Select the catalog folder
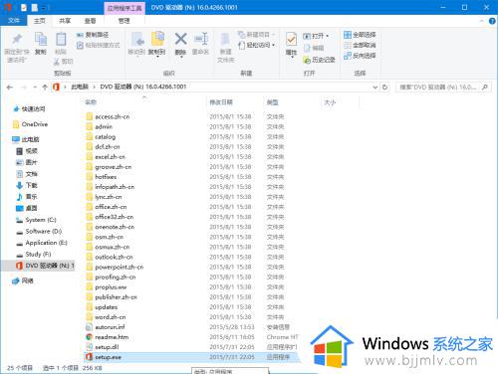498x374 pixels. (101, 136)
